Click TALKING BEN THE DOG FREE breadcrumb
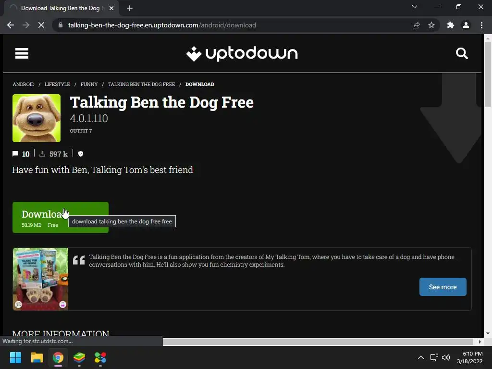The height and width of the screenshot is (369, 492). coord(142,84)
